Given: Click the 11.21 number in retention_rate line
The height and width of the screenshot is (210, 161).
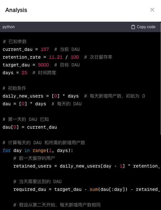Looking at the screenshot, I should point(56,57).
